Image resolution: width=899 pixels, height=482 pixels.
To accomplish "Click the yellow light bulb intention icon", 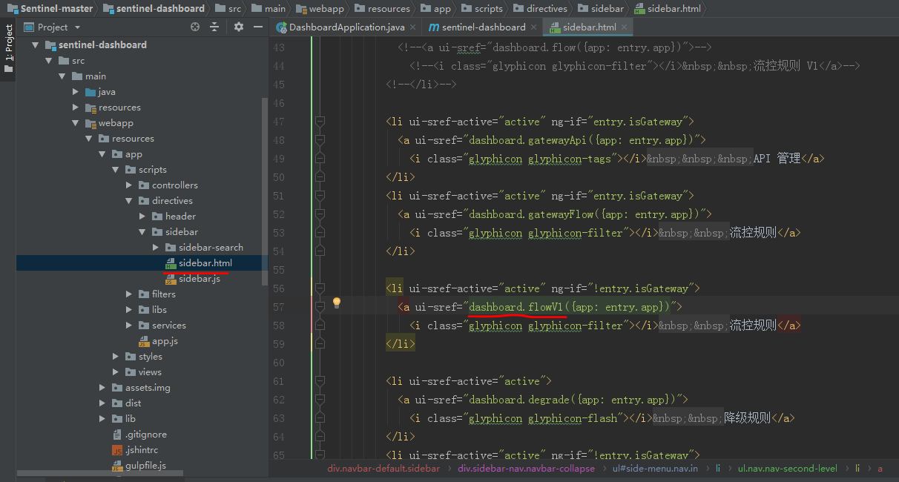I will pyautogui.click(x=336, y=303).
